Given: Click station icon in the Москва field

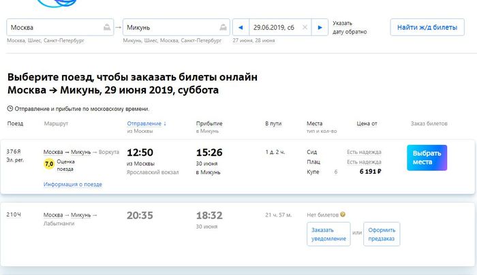Looking at the screenshot, I should click(x=106, y=27).
